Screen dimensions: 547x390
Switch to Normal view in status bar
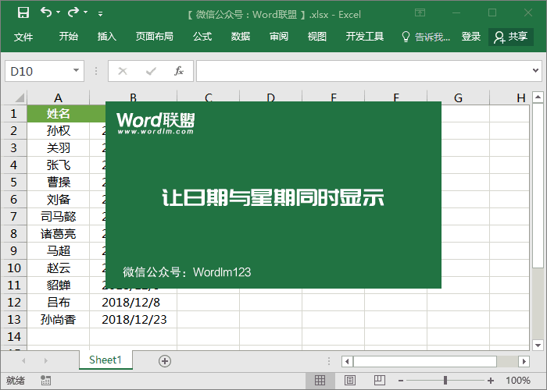pos(320,381)
